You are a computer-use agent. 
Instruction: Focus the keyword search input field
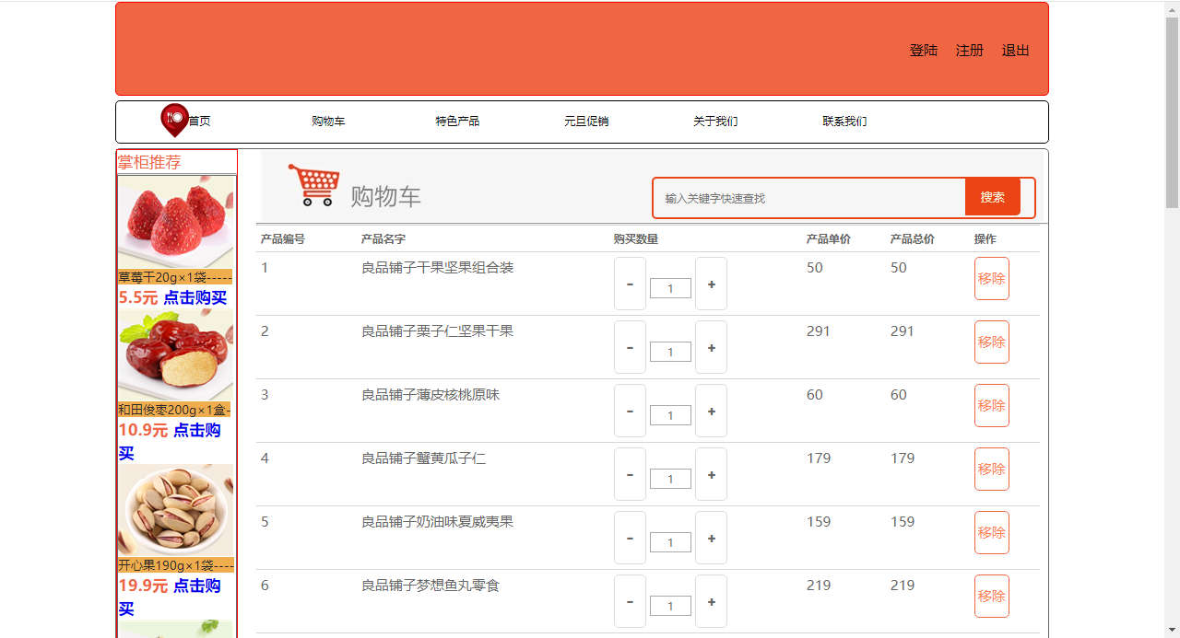[809, 198]
